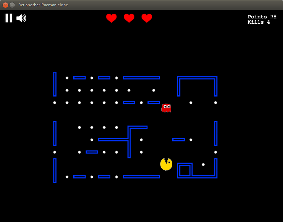Click the pellet beside the small blue box
Image resolution: width=283 pixels, height=222 pixels.
[x=203, y=164]
